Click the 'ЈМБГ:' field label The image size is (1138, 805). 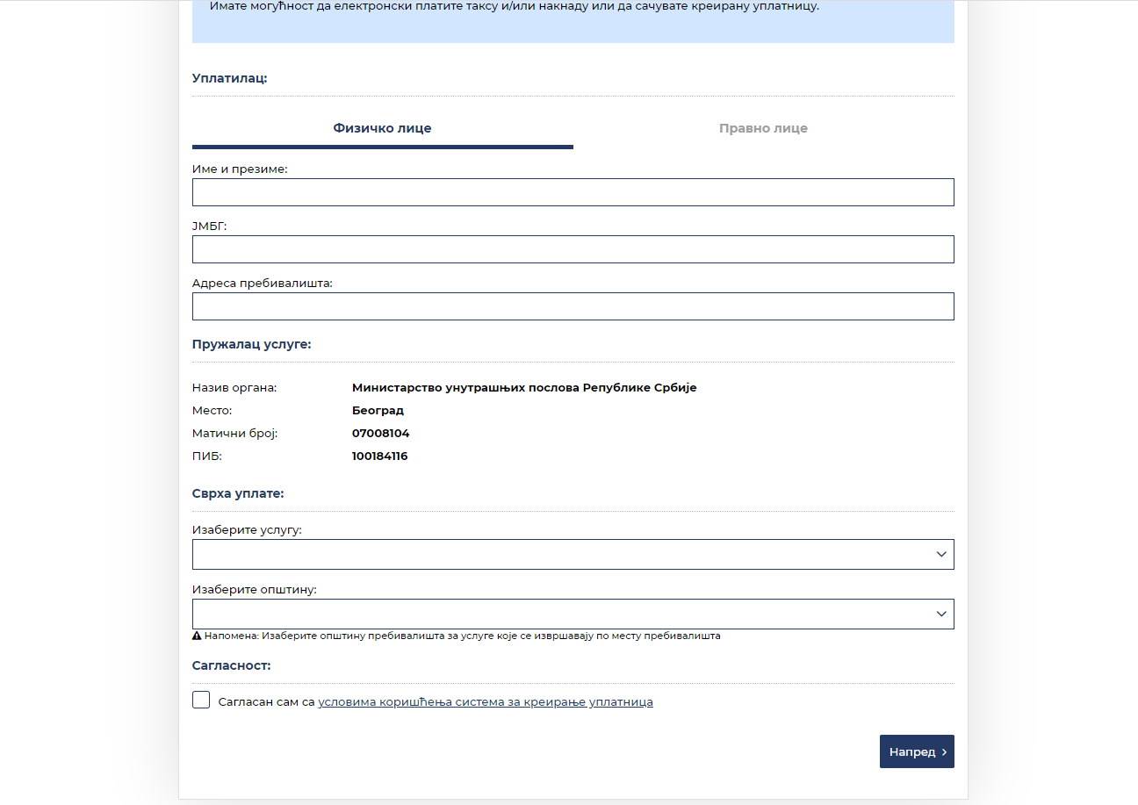coord(209,226)
